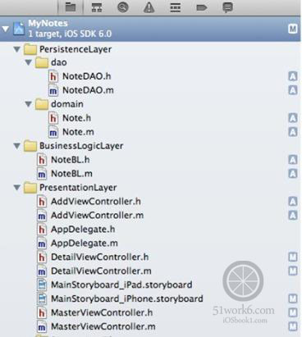Click the PersistenceLayer folder icon
Screen dimensions: 302x337
point(30,49)
